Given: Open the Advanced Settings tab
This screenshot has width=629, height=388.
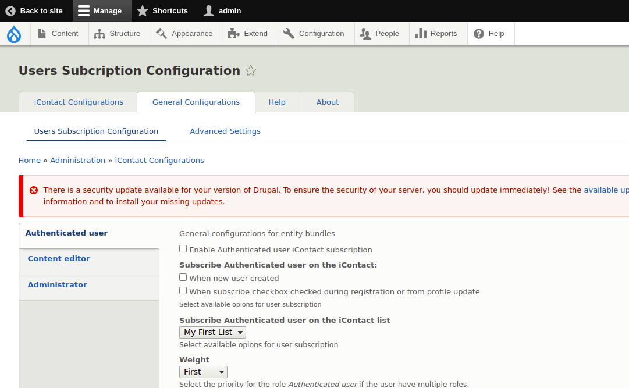Looking at the screenshot, I should [225, 131].
